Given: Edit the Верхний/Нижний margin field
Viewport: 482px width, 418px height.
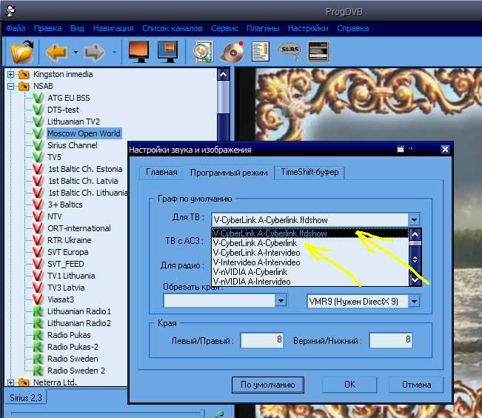Looking at the screenshot, I should (x=391, y=340).
